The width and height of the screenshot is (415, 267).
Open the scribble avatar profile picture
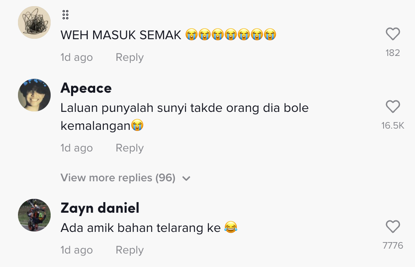click(x=34, y=22)
